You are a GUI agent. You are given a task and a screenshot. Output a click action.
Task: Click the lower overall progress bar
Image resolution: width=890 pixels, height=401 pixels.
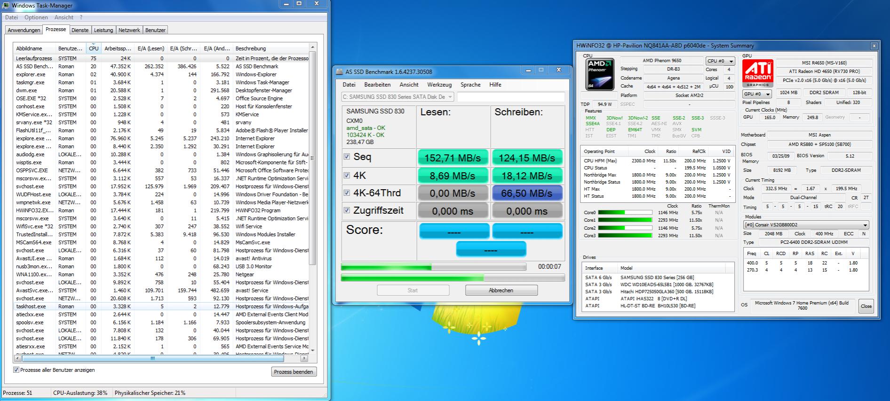453,278
